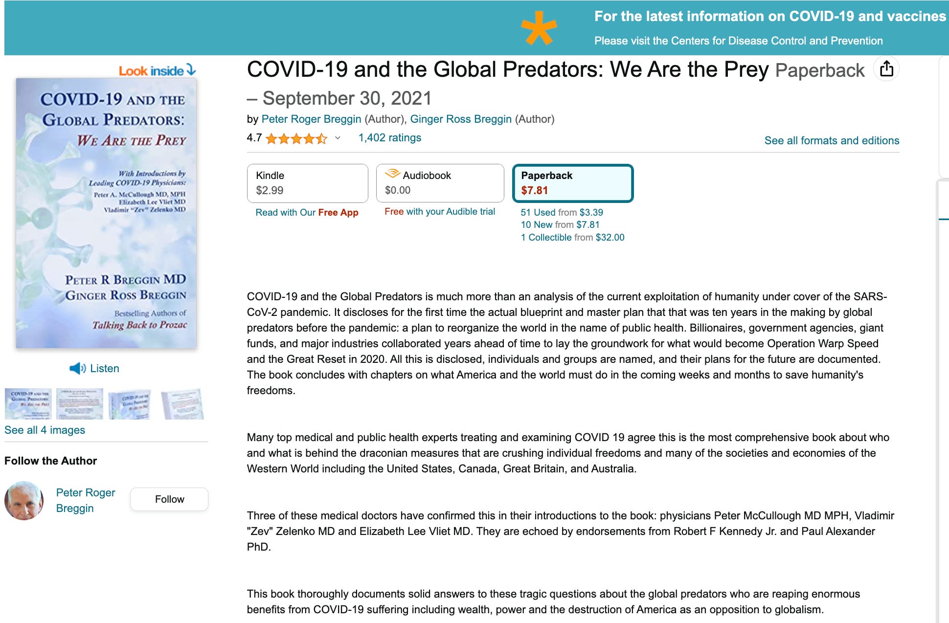Click the star rating graphic
The height and width of the screenshot is (623, 949).
click(x=296, y=138)
